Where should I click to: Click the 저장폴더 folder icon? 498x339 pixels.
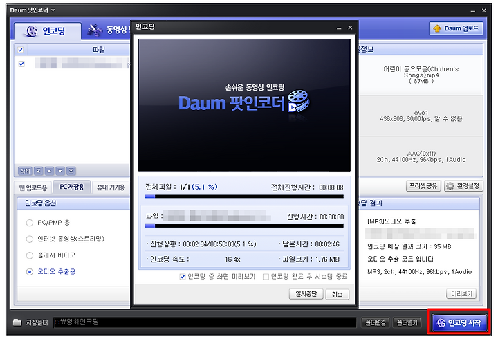click(17, 322)
